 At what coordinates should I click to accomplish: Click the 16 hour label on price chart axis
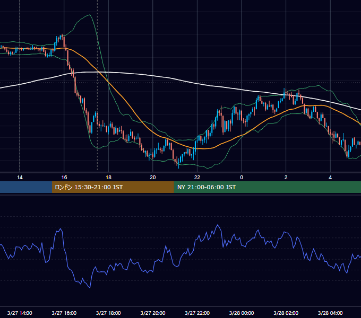(64, 178)
